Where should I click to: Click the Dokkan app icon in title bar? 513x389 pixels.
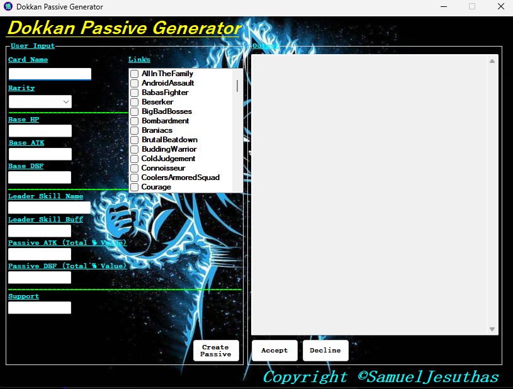[x=8, y=6]
